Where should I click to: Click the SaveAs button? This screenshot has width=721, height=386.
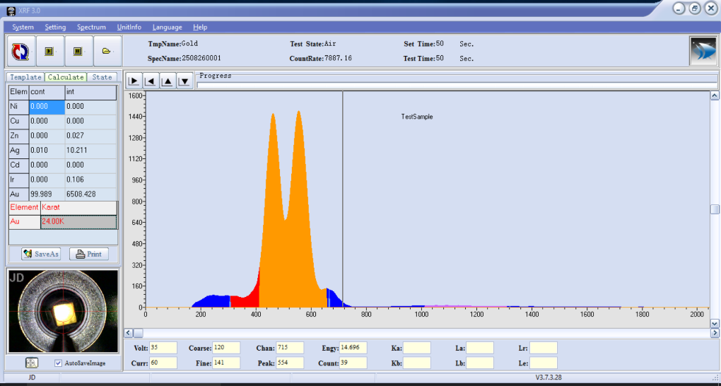click(x=41, y=254)
